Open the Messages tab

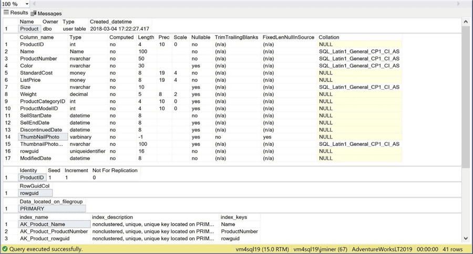[46, 13]
